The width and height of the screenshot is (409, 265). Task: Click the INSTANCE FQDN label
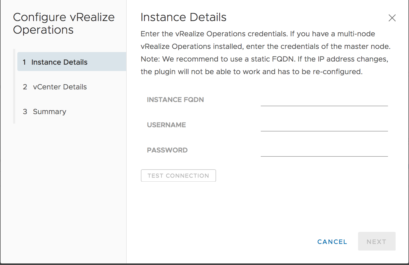(175, 100)
